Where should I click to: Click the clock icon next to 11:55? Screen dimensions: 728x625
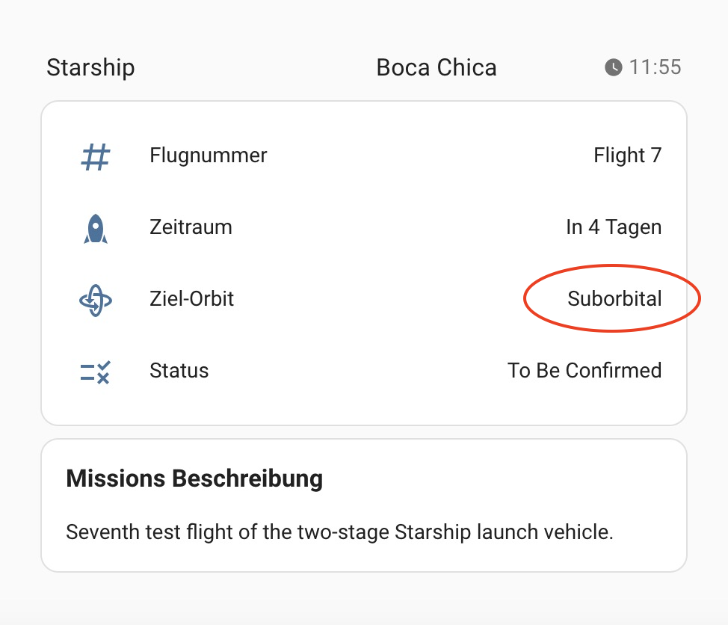(x=613, y=68)
